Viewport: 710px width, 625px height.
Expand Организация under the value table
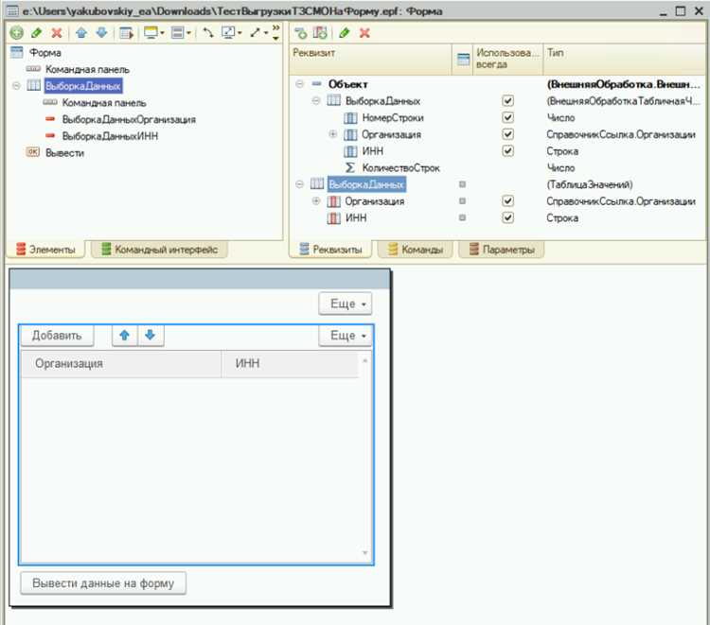316,200
